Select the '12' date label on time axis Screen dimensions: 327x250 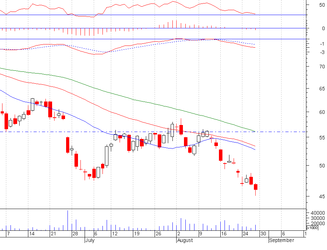115,234
